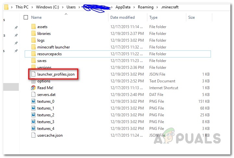Image resolution: width=234 pixels, height=158 pixels.
Task: Expand the chevron before This PC
Action: pyautogui.click(x=12, y=7)
